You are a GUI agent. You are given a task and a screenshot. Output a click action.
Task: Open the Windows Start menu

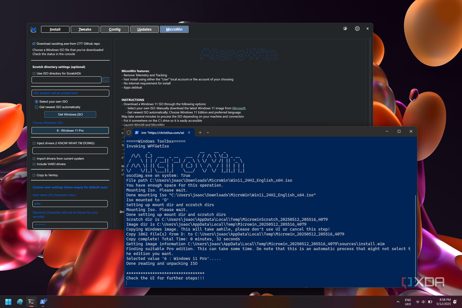tap(8, 302)
